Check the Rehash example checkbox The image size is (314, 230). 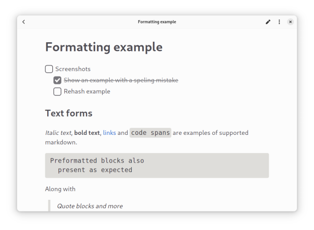[x=57, y=92]
